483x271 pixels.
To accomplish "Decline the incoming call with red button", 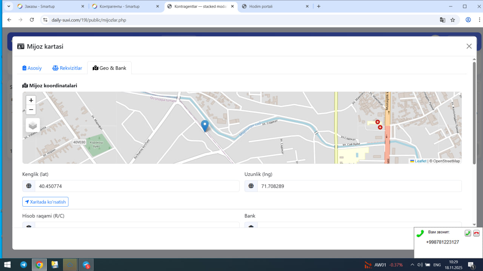I will (x=476, y=233).
